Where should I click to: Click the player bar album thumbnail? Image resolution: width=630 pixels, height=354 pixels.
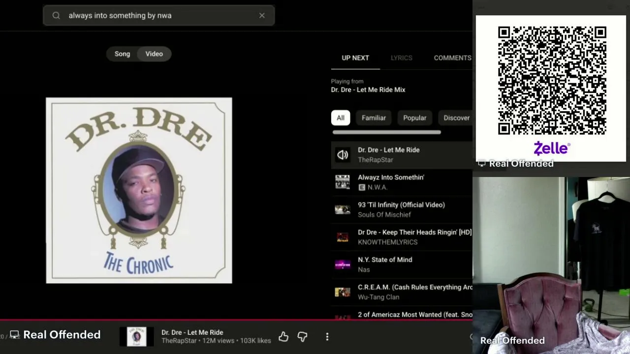137,337
